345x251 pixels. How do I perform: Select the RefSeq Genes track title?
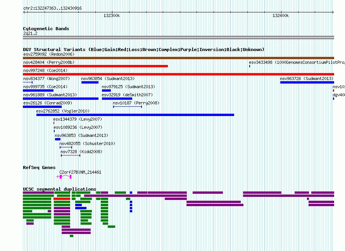[39, 167]
